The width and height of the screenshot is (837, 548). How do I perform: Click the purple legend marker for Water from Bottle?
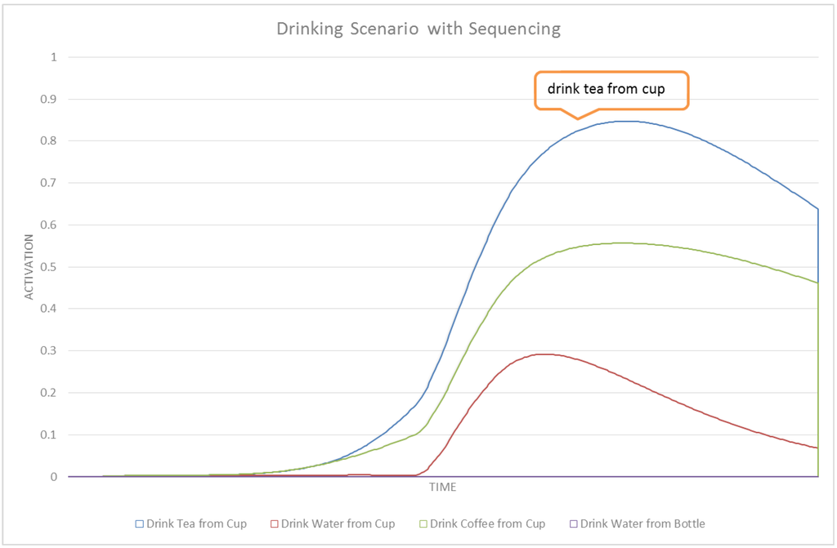(574, 523)
